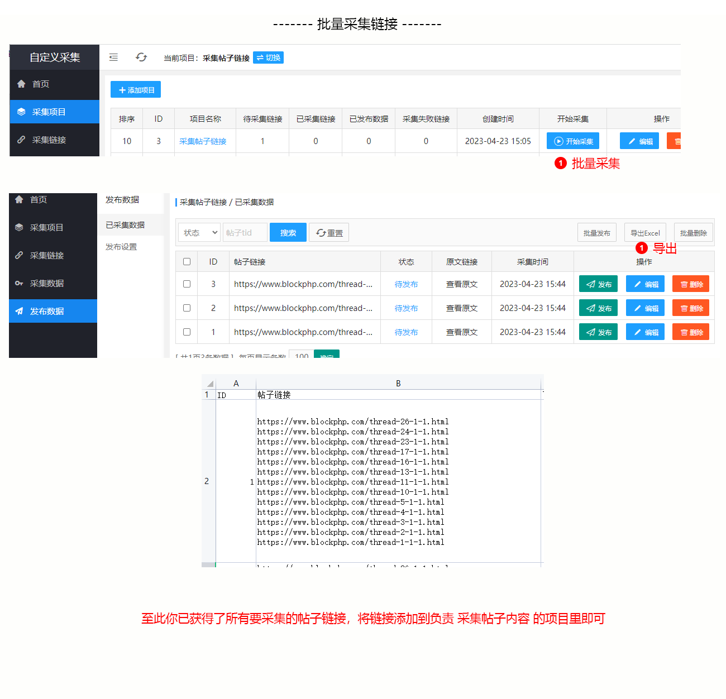Viewport: 726px width, 699px height.
Task: Select column A header in the spreadsheet
Action: (x=236, y=383)
